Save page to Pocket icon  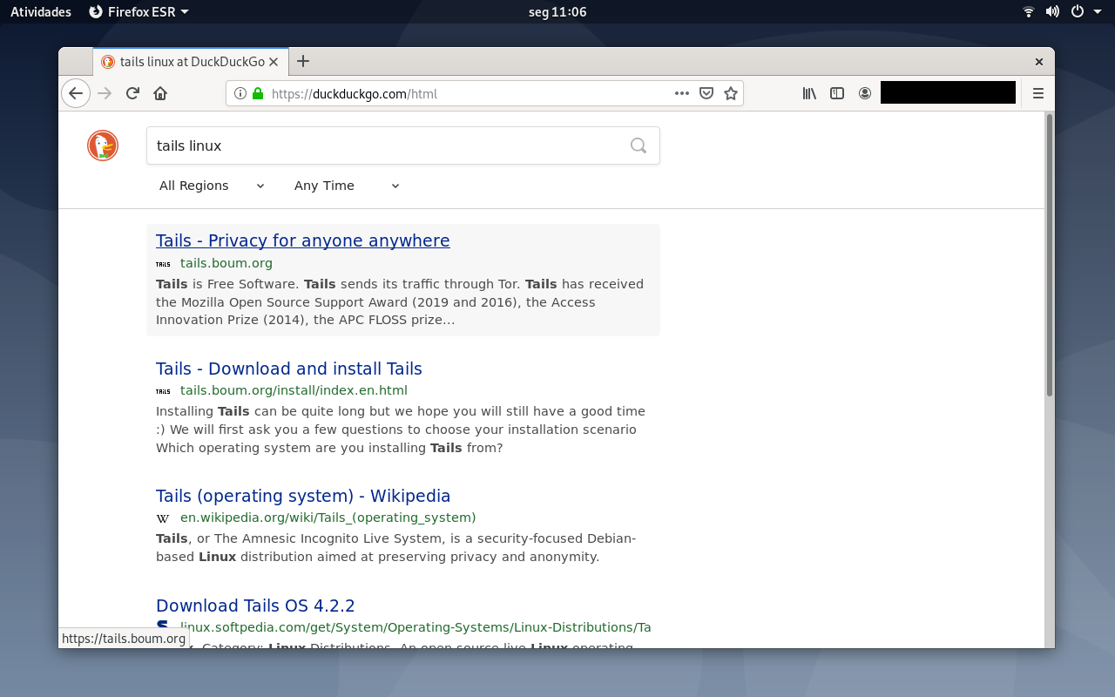coord(706,93)
